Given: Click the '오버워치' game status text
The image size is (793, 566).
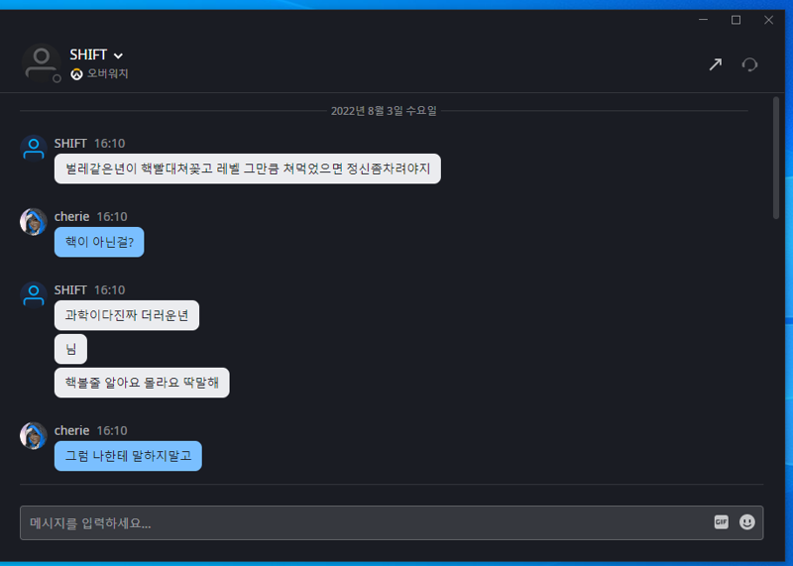Looking at the screenshot, I should 108,74.
